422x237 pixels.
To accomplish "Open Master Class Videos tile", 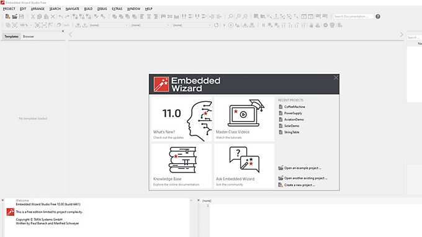I will click(244, 118).
